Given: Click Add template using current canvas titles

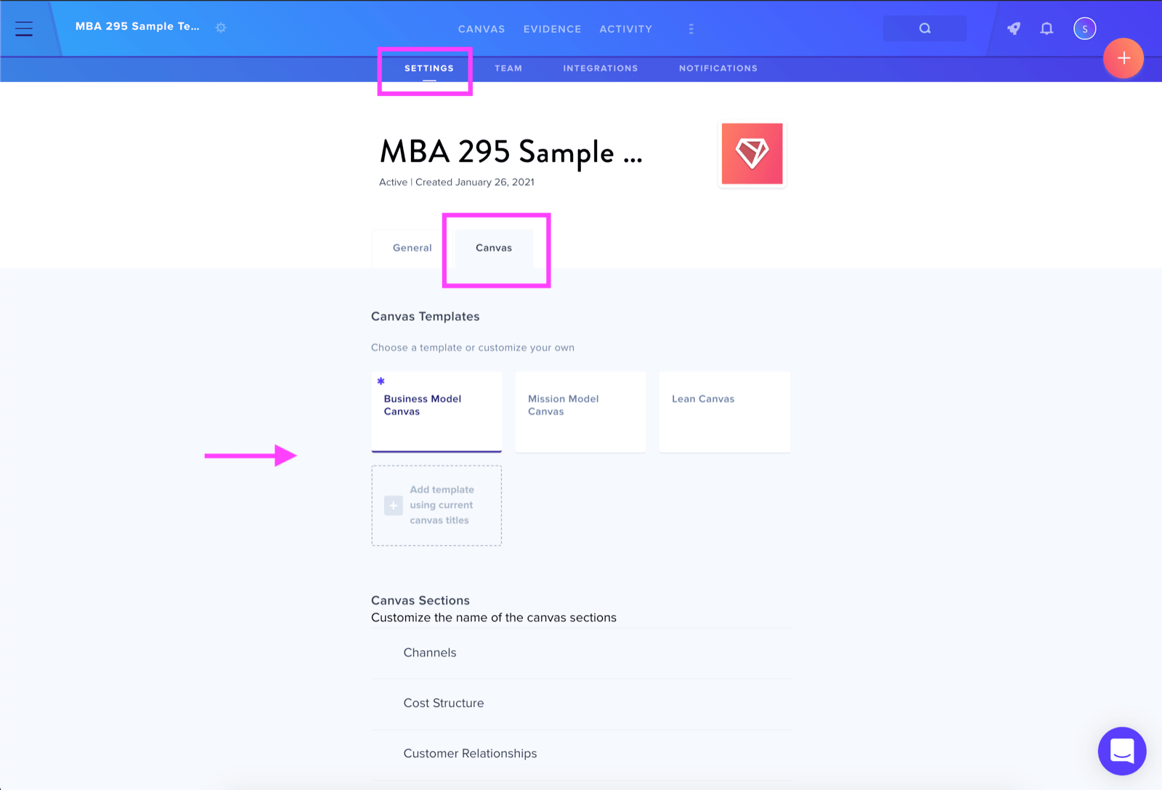Looking at the screenshot, I should coord(436,505).
